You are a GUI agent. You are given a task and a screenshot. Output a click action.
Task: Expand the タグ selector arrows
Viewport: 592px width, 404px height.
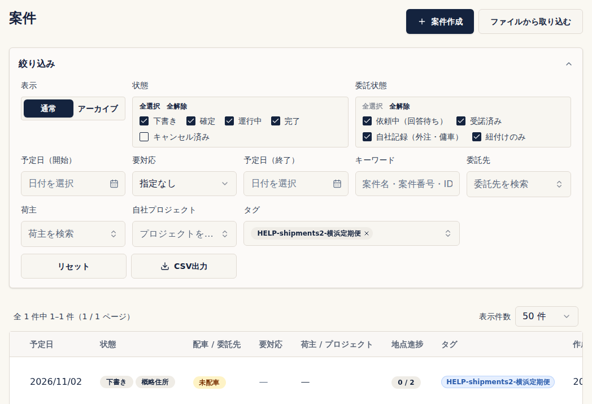[448, 233]
